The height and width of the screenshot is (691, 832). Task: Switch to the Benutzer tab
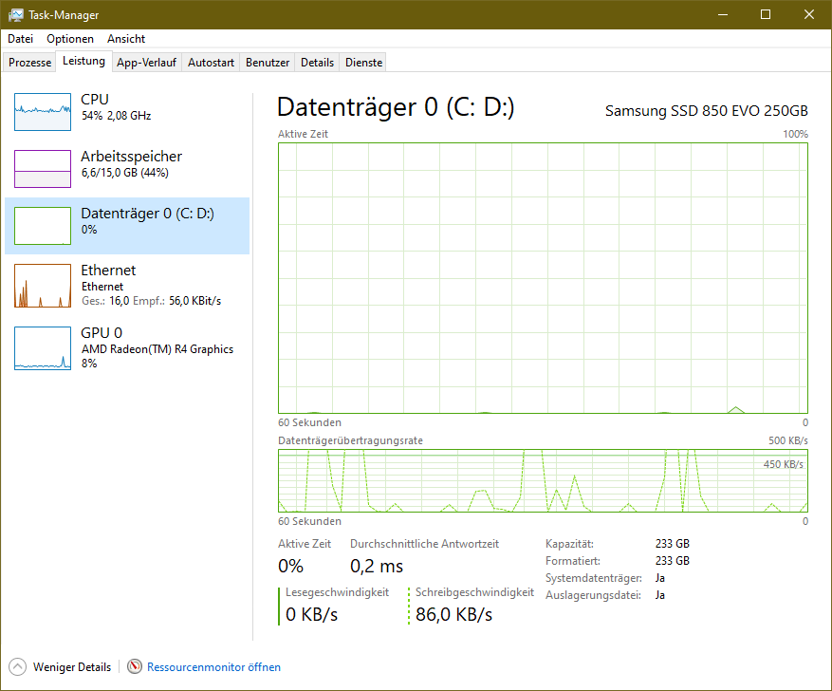(x=268, y=62)
